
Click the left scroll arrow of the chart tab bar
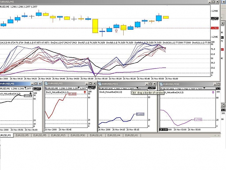tap(215, 136)
